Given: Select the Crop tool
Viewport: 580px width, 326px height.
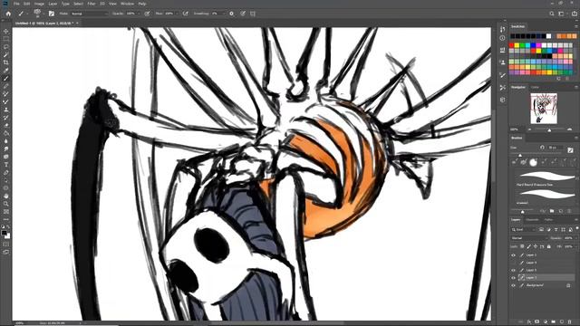Looking at the screenshot, I should [x=6, y=62].
